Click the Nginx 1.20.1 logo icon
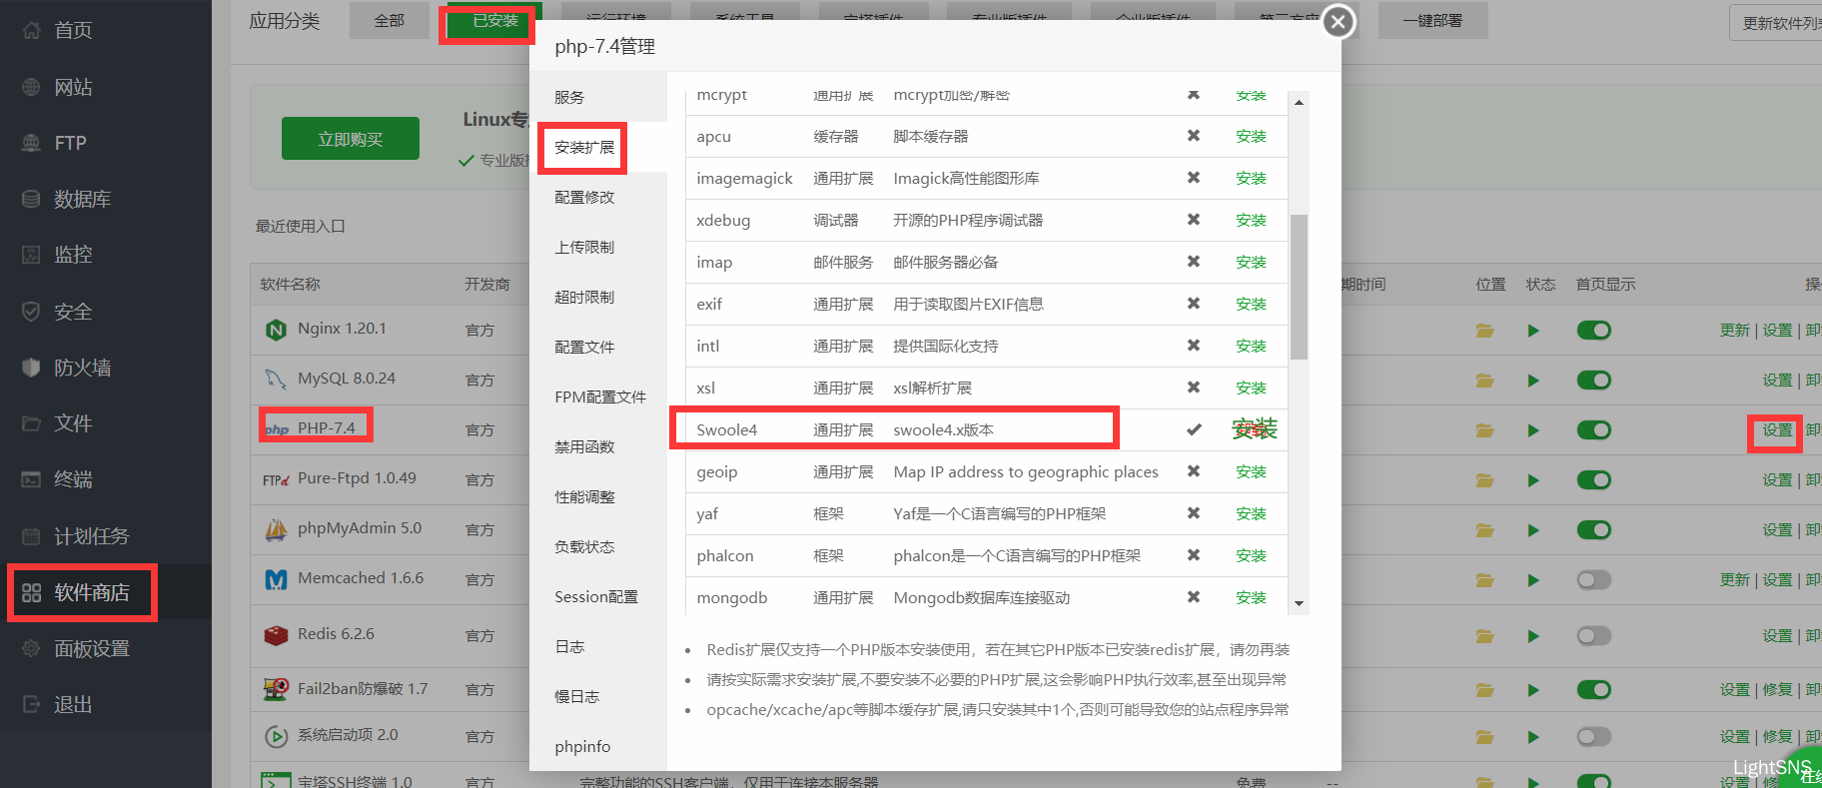Screen dimensions: 1822x788 [276, 330]
